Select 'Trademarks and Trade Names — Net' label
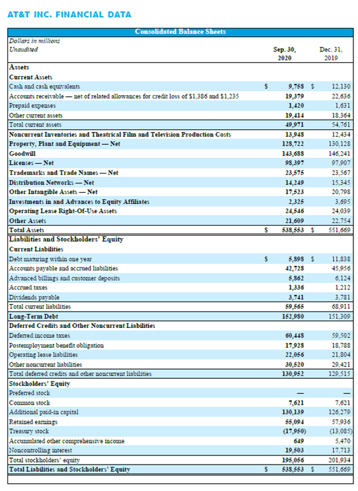The image size is (358, 491). (x=63, y=172)
